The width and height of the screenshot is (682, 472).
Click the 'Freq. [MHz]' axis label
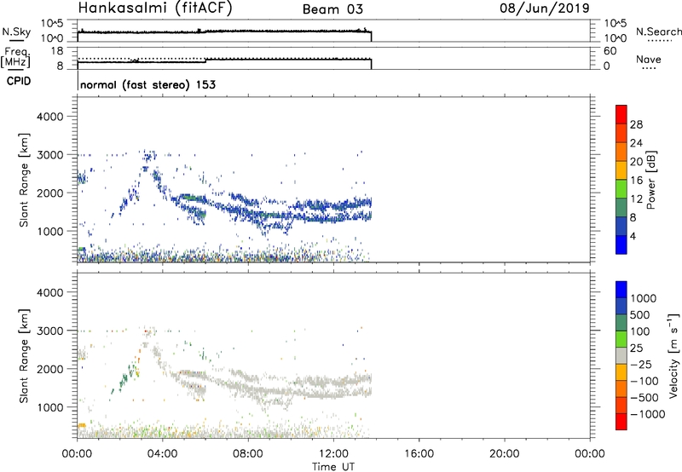[15, 58]
